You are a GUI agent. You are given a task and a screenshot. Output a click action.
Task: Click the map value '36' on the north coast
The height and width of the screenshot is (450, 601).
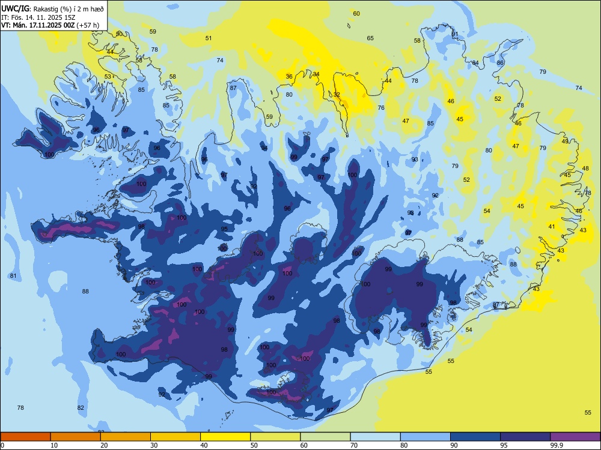tap(289, 77)
